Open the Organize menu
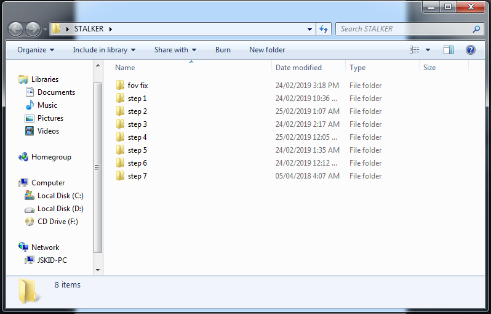This screenshot has width=491, height=314. [36, 50]
